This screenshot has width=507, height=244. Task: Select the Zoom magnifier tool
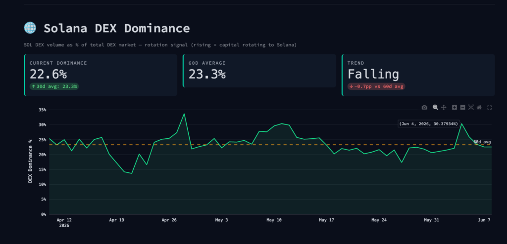point(435,108)
